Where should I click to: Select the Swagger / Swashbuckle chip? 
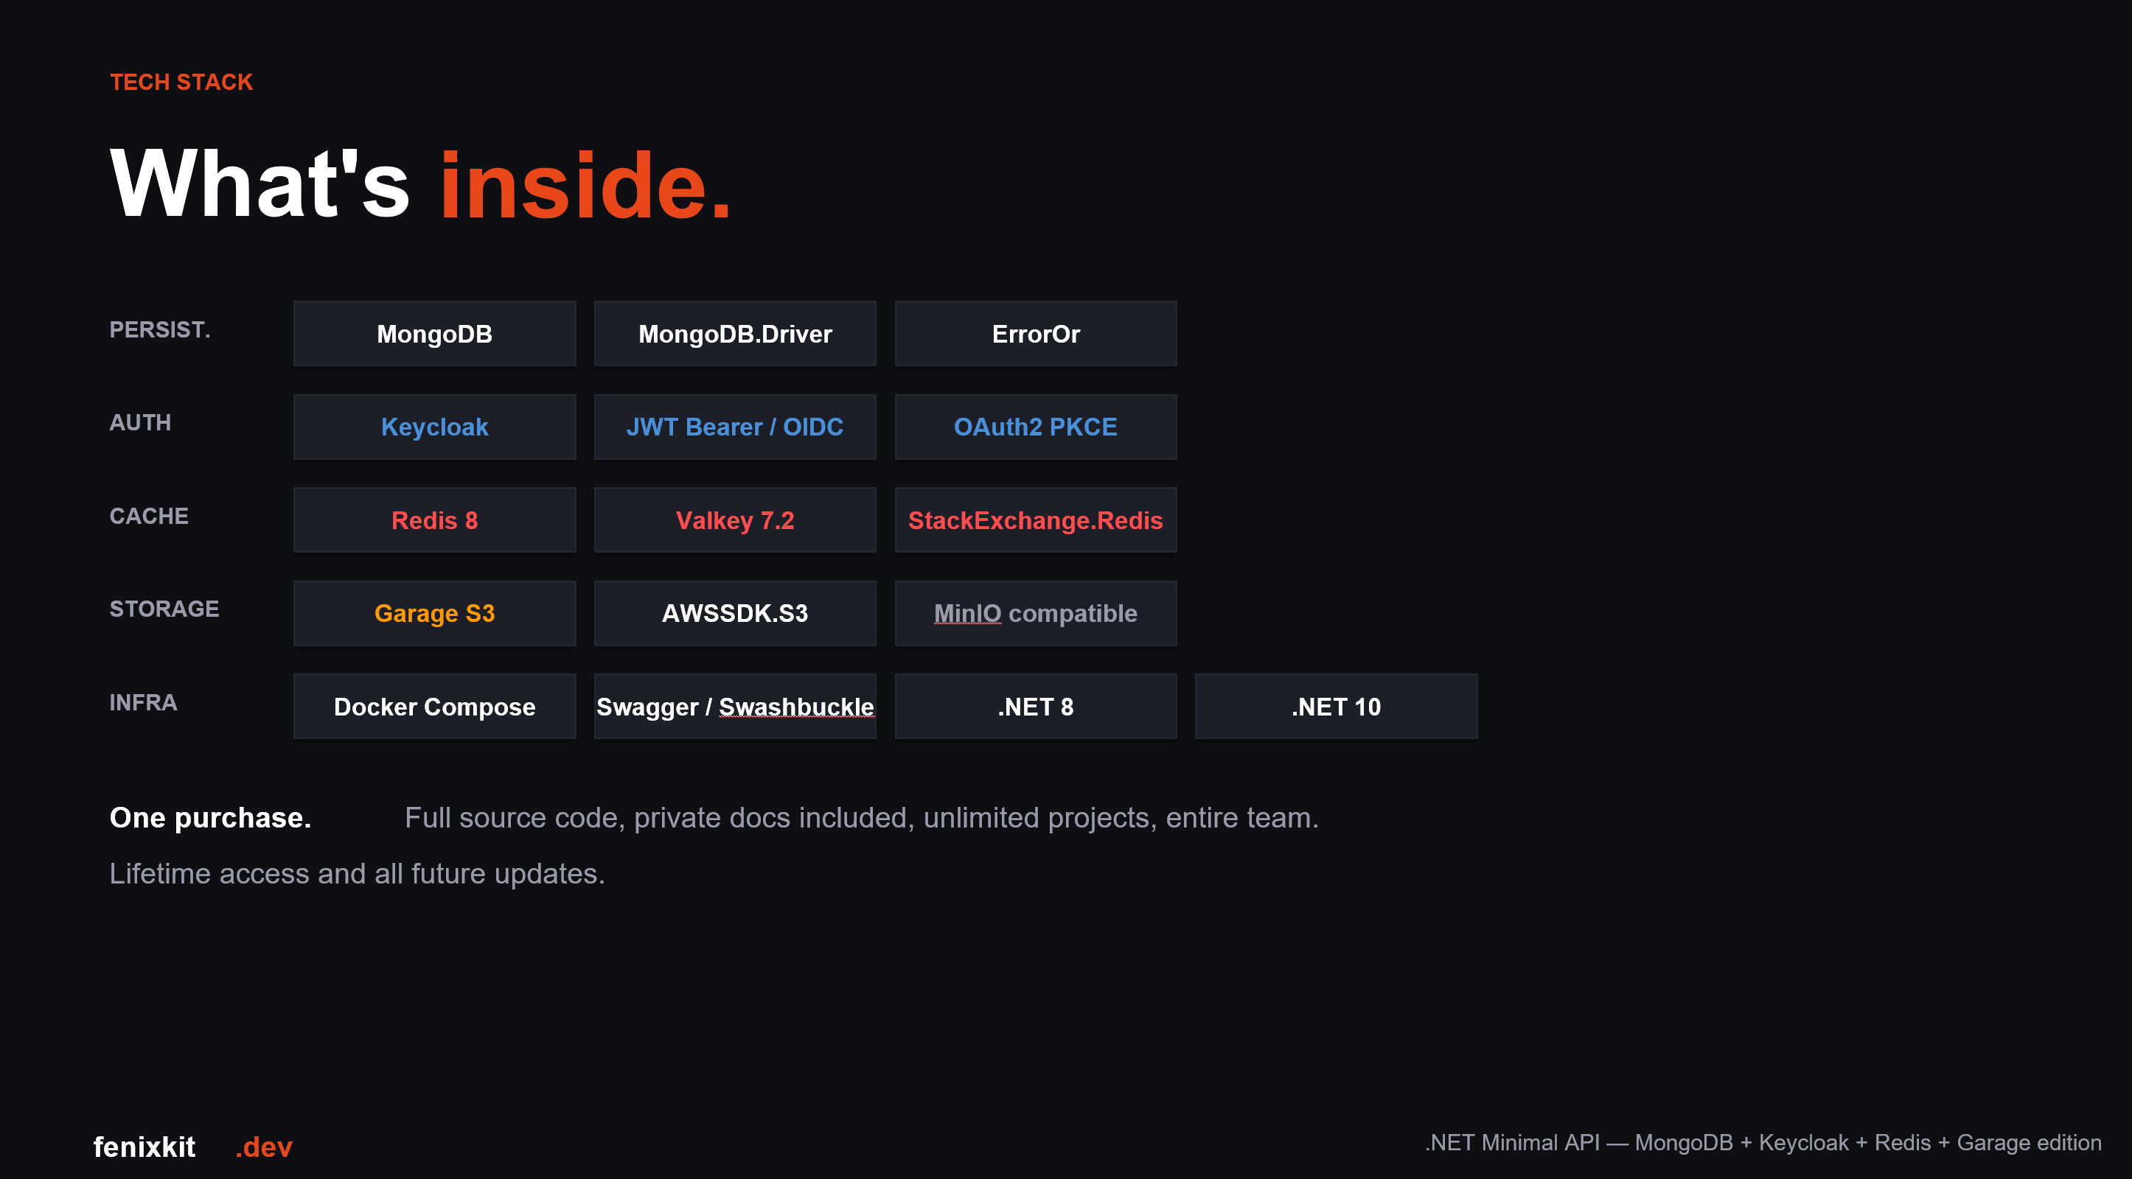coord(735,707)
